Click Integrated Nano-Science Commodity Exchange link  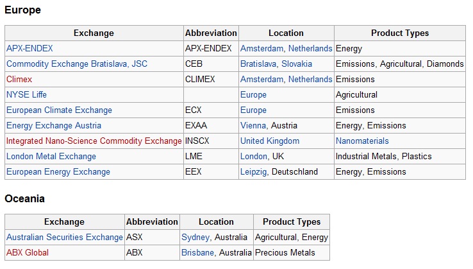(x=94, y=141)
